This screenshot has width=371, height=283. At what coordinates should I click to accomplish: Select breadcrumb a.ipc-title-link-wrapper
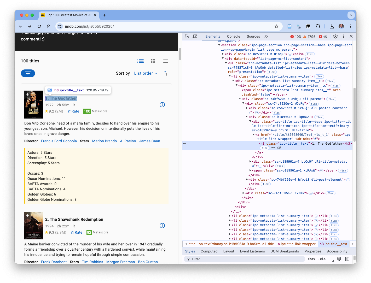(297, 244)
